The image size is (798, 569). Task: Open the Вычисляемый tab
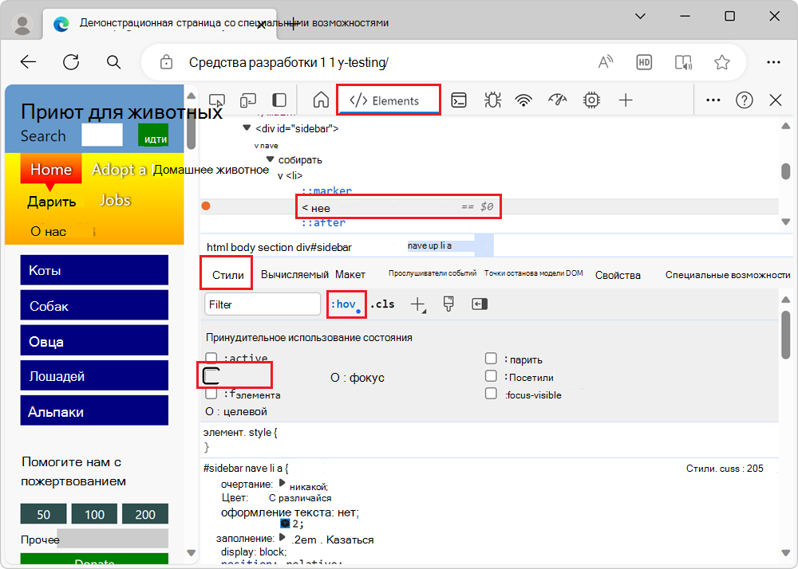pyautogui.click(x=294, y=274)
